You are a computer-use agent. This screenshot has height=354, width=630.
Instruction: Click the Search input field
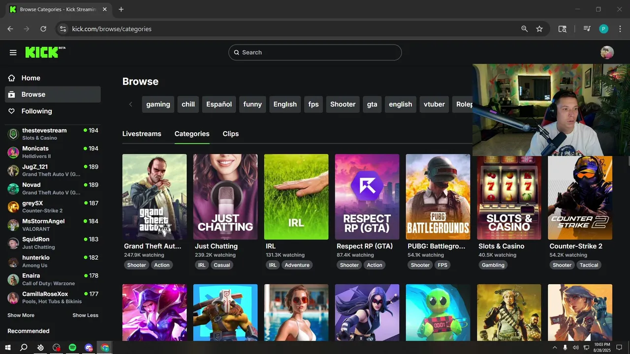[x=315, y=53]
